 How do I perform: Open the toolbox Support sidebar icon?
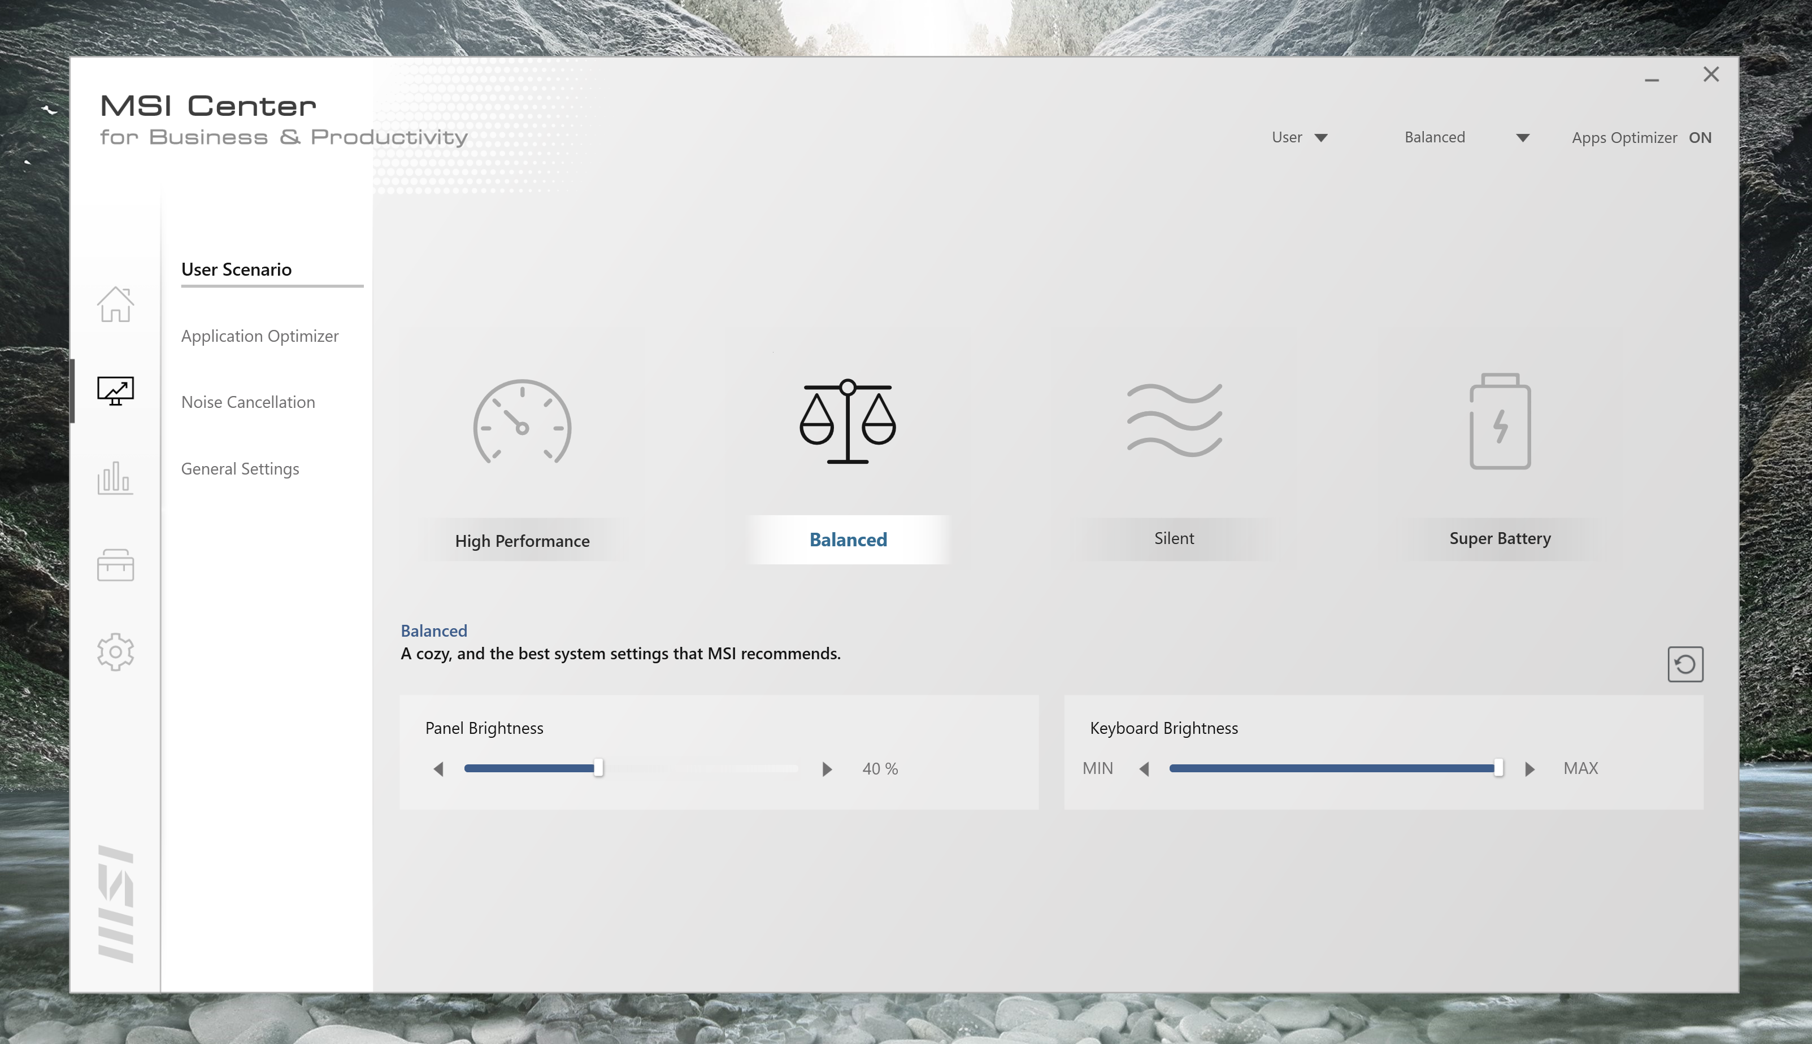pos(115,565)
